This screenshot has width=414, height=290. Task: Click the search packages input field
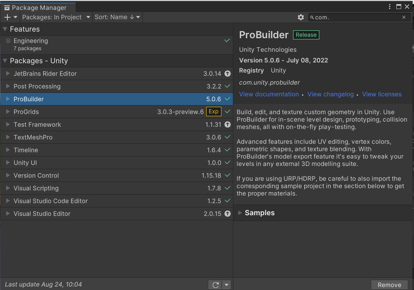click(x=359, y=17)
